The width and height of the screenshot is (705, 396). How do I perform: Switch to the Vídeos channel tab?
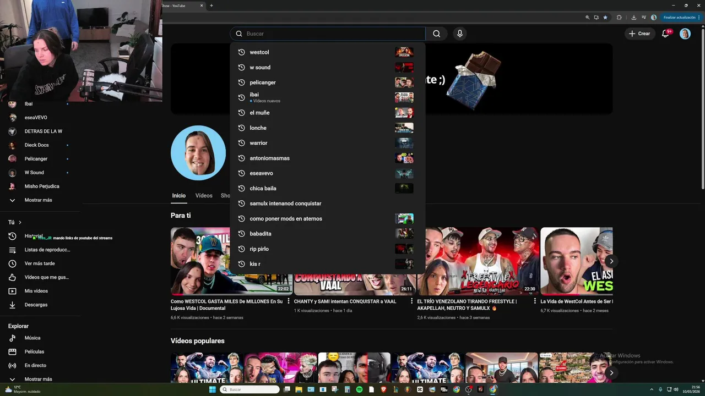(x=204, y=196)
